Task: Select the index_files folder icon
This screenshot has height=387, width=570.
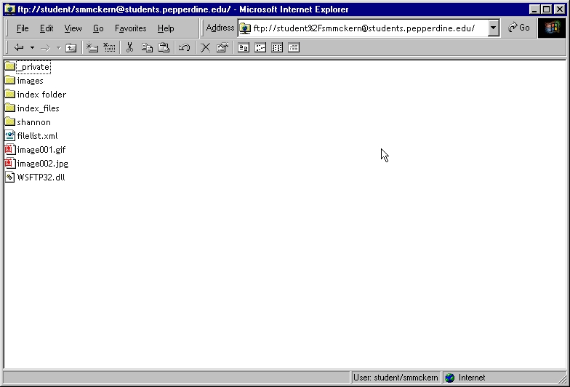Action: (10, 108)
